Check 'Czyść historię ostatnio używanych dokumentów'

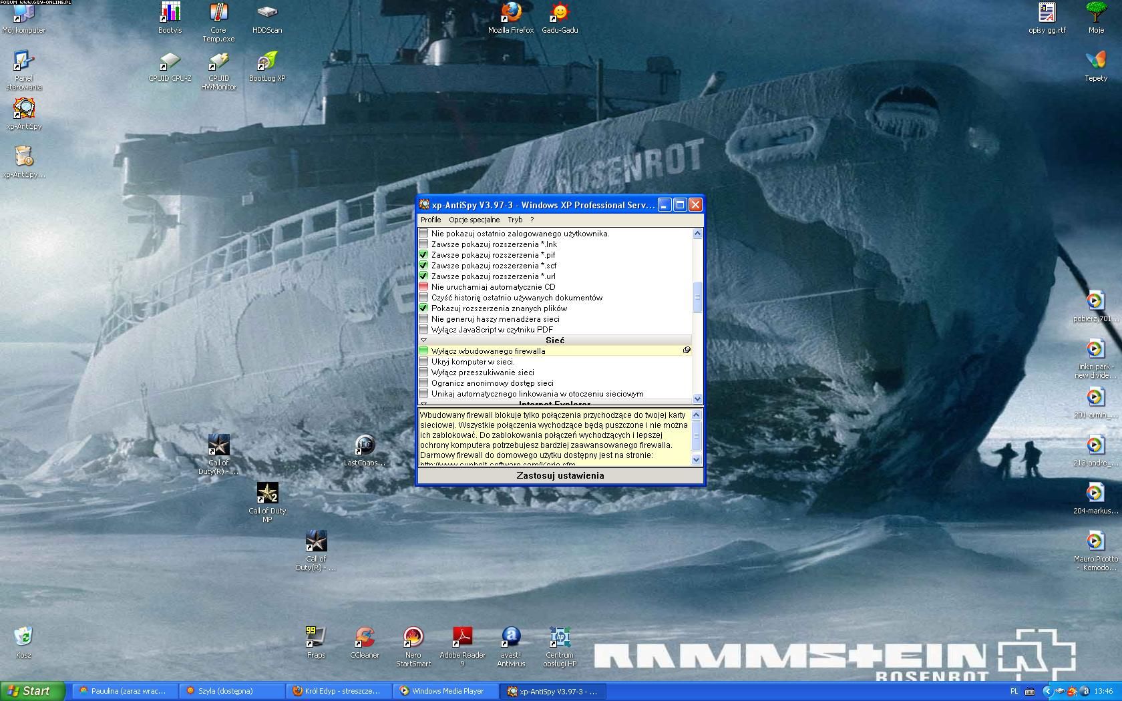[423, 298]
